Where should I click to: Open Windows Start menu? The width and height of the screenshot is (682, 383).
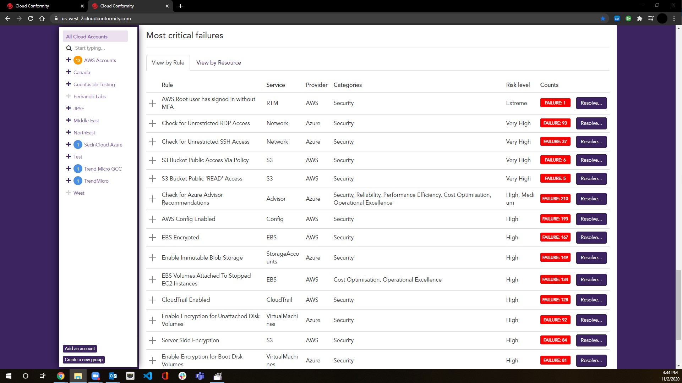[9, 376]
